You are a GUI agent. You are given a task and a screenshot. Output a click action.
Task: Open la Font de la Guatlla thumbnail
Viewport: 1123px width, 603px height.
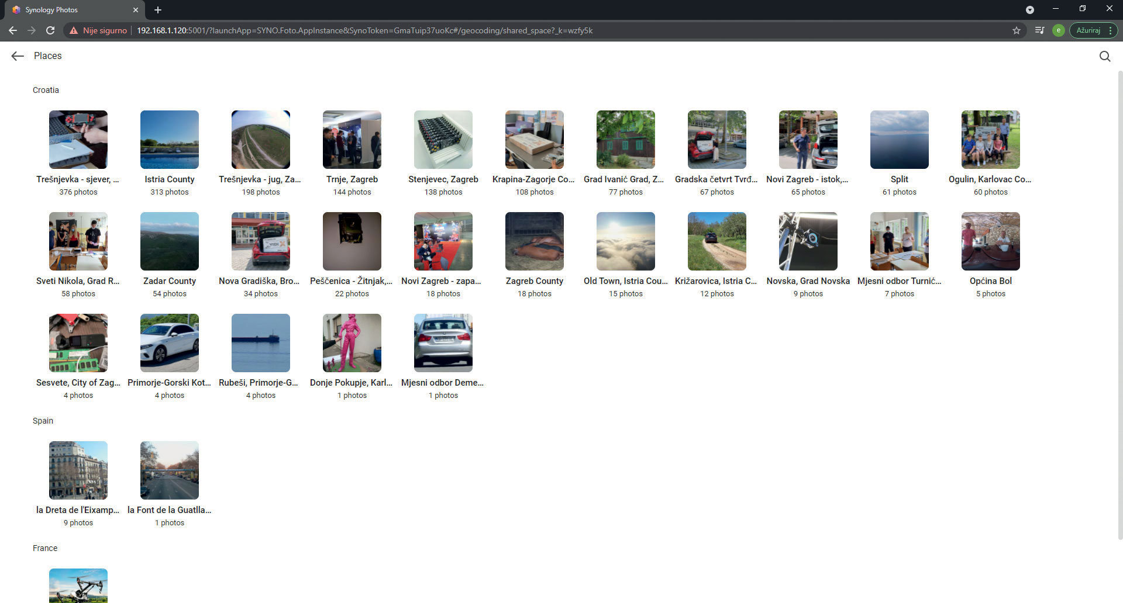tap(170, 470)
